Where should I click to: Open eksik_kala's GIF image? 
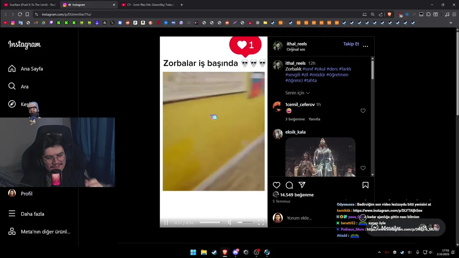pos(320,157)
